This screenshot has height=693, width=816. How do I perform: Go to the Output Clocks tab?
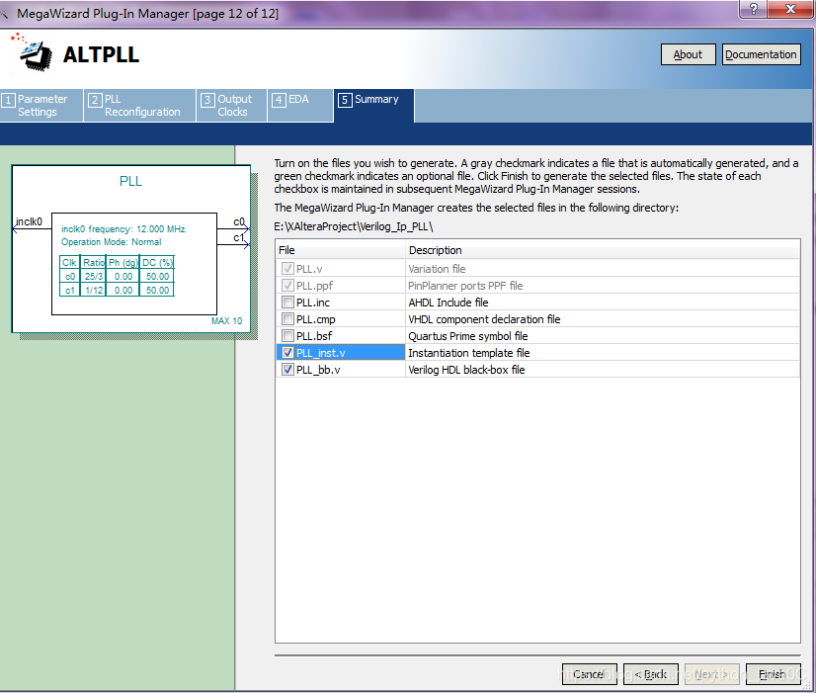[232, 105]
